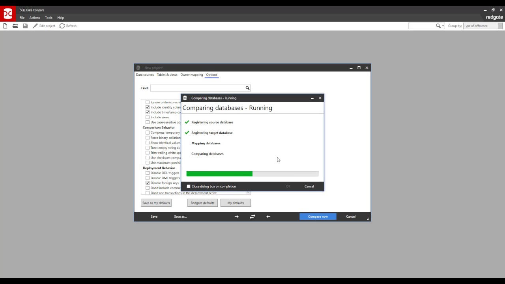Screen dimensions: 505x284
Task: Click the New project window title icon
Action: click(138, 68)
